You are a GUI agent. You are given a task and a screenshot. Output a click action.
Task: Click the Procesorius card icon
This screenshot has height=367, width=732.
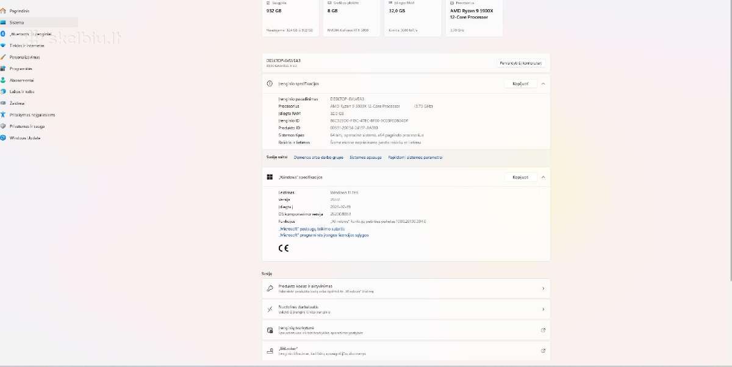pos(452,3)
